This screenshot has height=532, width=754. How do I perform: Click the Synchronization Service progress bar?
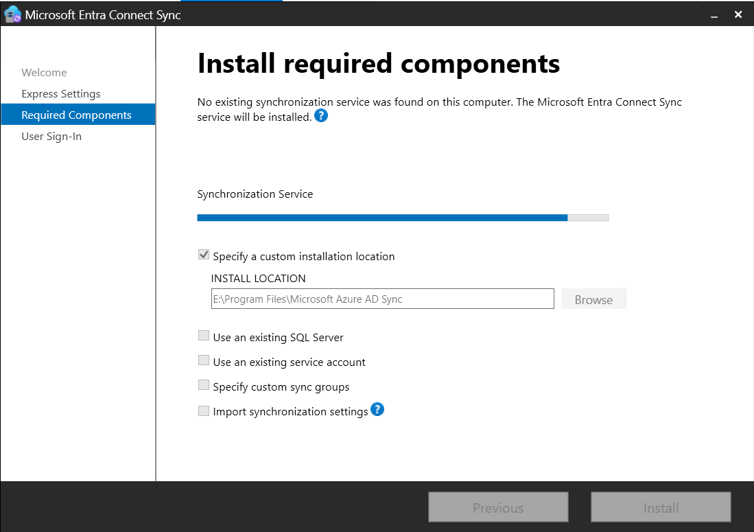point(403,217)
